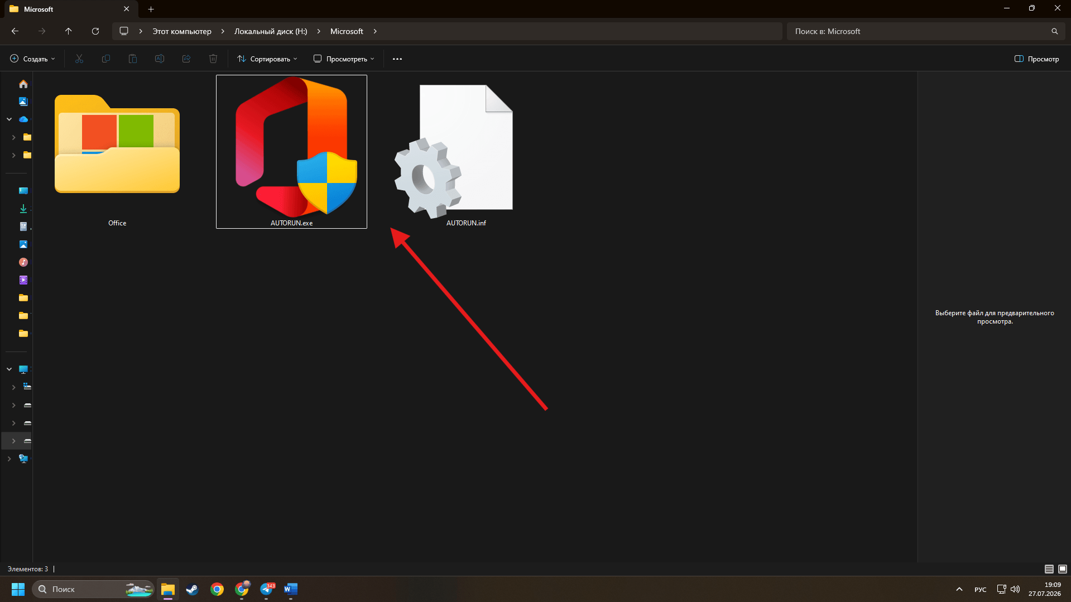Click the Delete trash icon in the toolbar
1071x602 pixels.
click(213, 59)
